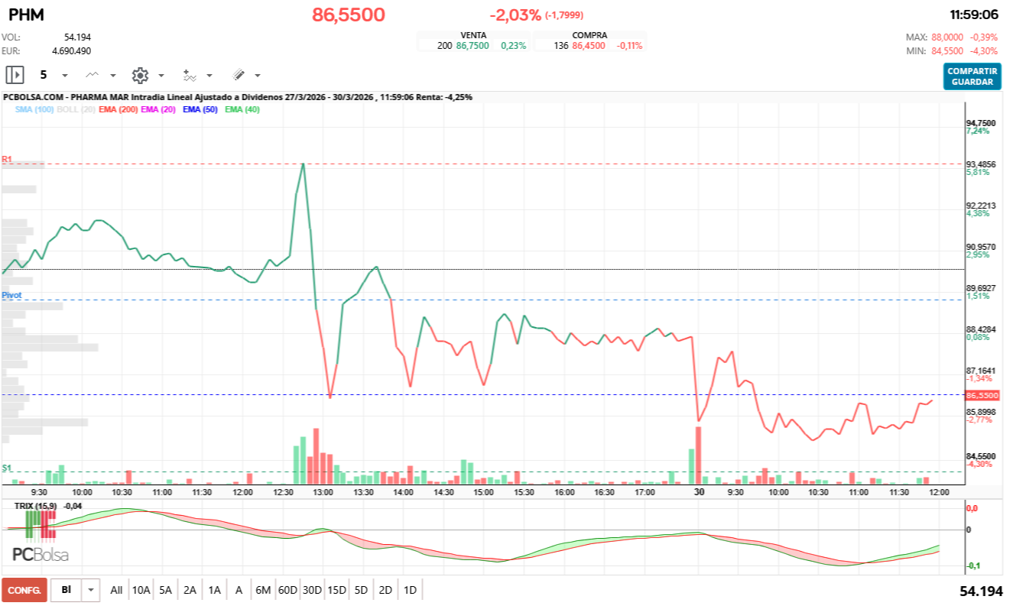The width and height of the screenshot is (1013, 606).
Task: Open chart settings gear icon
Action: [140, 75]
